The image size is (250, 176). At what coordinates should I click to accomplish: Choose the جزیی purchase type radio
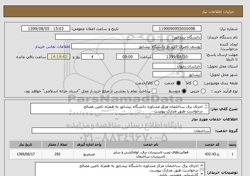pos(203,91)
